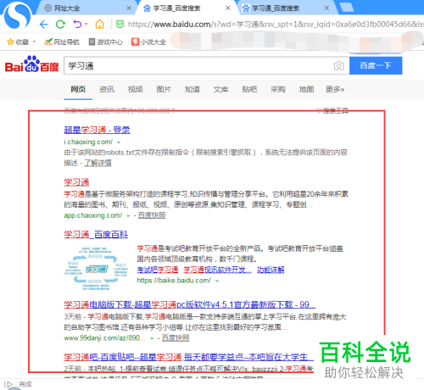Image resolution: width=424 pixels, height=390 pixels.
Task: Close the 网址大全 tab
Action: tap(129, 8)
